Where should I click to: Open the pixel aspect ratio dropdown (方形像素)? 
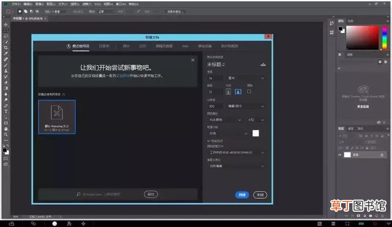236,166
